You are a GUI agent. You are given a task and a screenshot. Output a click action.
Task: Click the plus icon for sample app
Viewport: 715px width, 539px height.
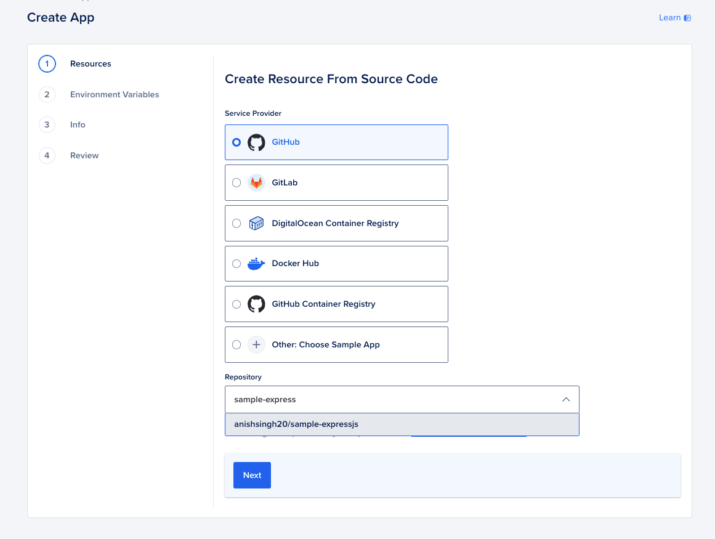(x=256, y=345)
